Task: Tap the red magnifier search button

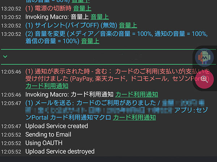Action: [204, 79]
